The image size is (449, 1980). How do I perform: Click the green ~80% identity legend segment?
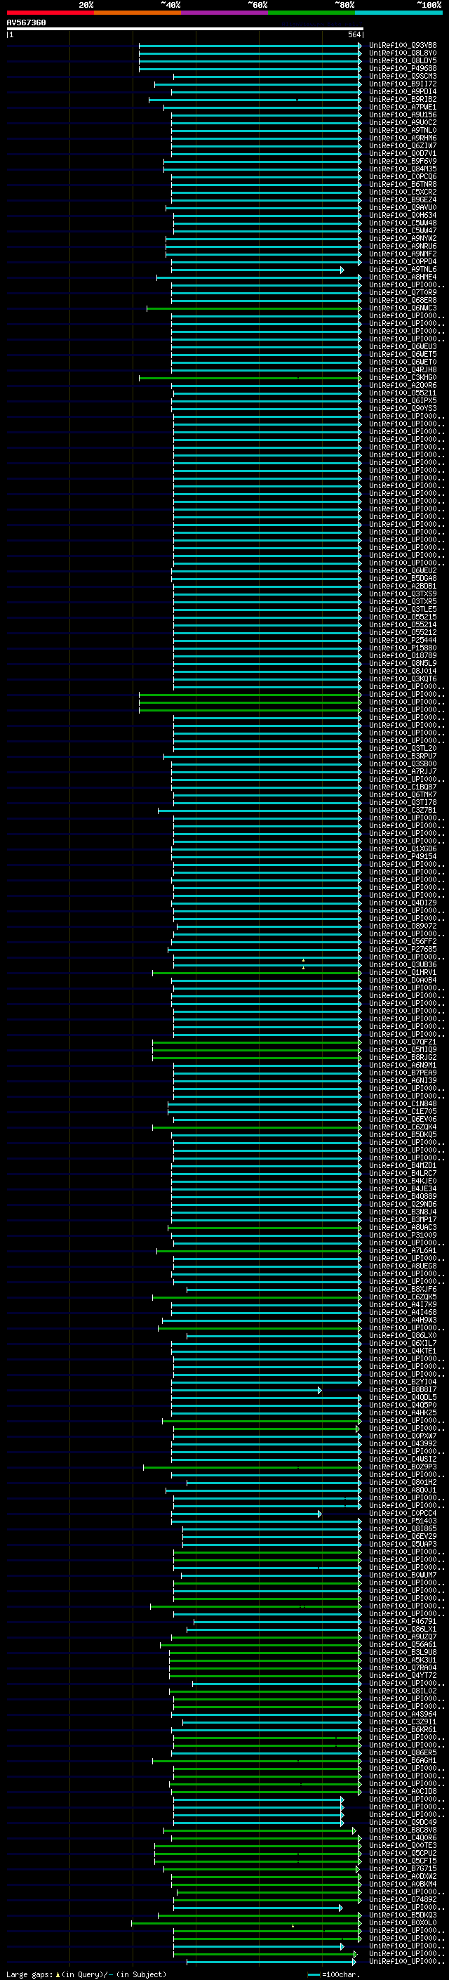(x=311, y=13)
